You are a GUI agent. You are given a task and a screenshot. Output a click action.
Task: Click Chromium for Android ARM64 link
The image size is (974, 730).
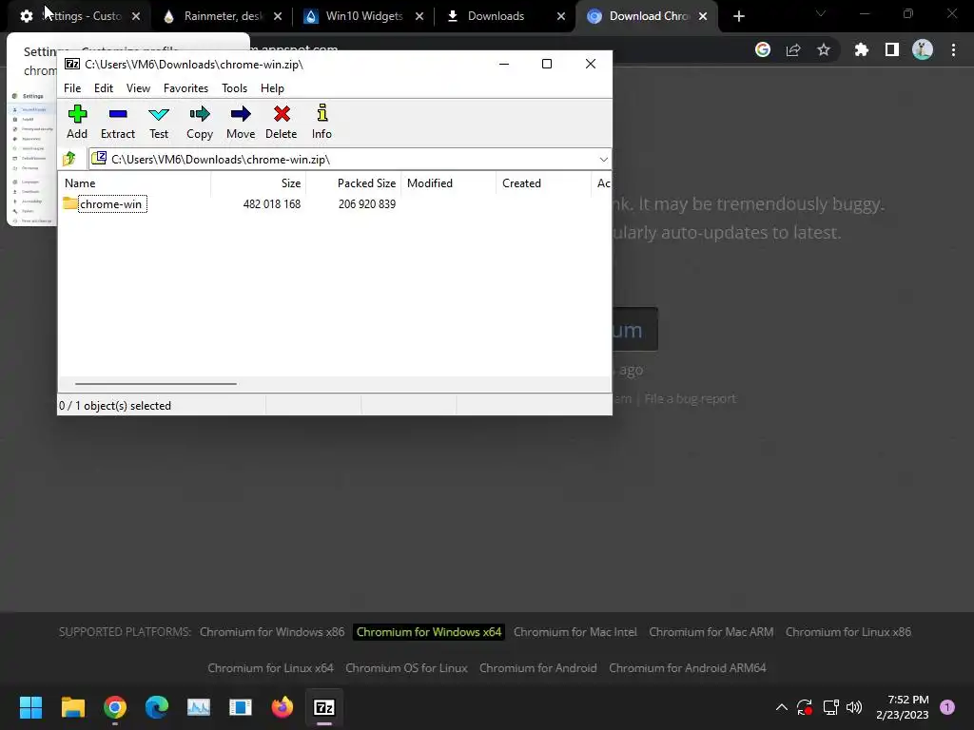[x=688, y=668]
